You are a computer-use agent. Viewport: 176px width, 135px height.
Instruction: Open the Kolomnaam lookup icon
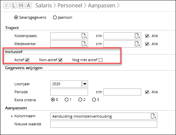(x=154, y=116)
